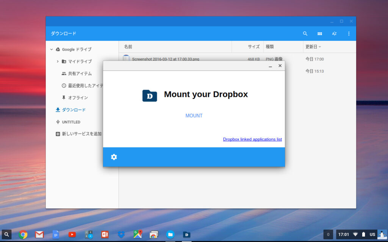
Task: Open the notification counter showing 0
Action: pyautogui.click(x=329, y=234)
